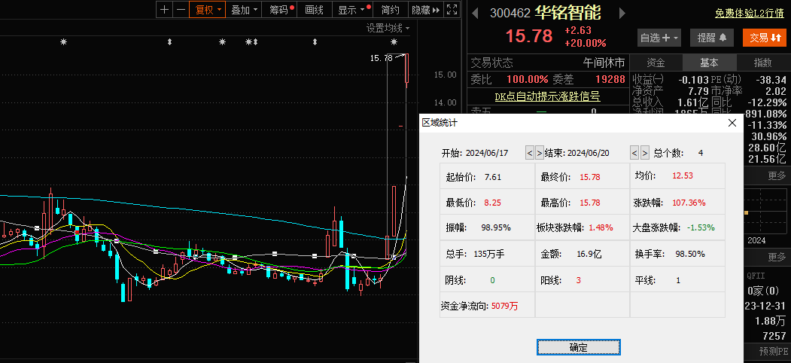This screenshot has width=791, height=363.
Task: Click the 市净率 2.02 value
Action: (777, 91)
